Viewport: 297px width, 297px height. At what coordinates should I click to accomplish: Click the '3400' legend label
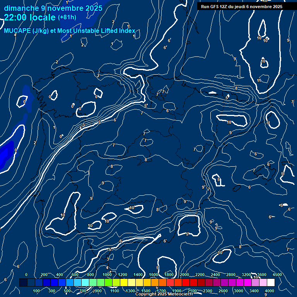click(x=254, y=291)
